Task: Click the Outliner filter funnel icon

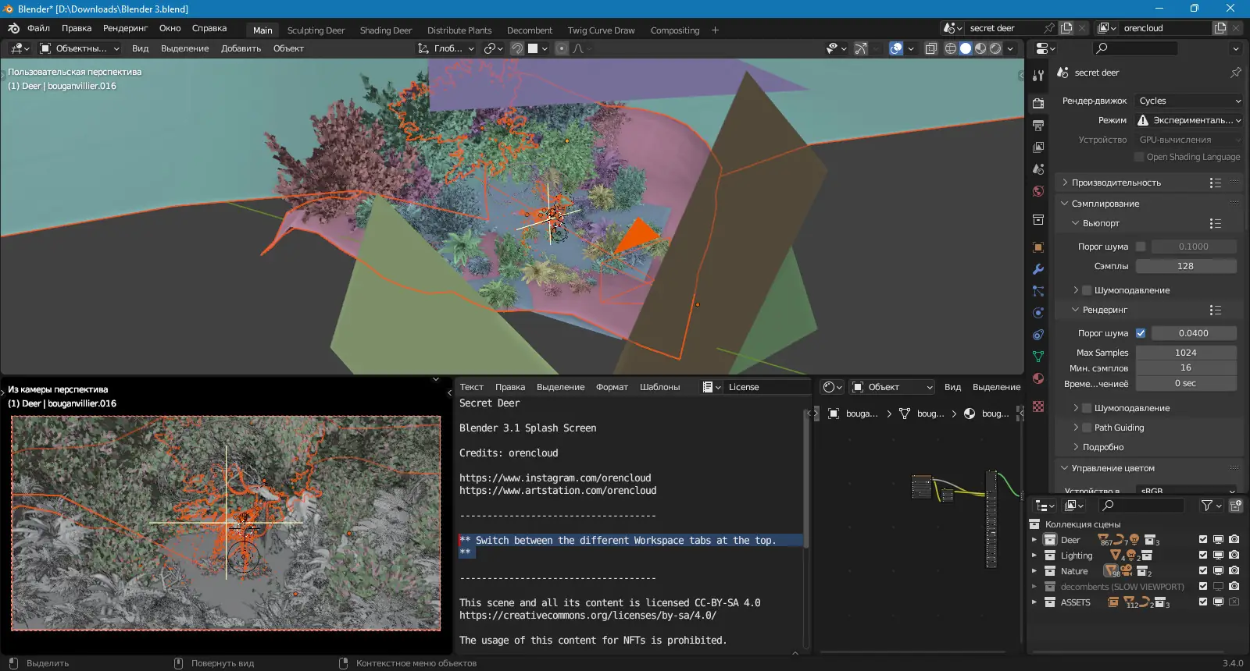Action: pos(1207,506)
